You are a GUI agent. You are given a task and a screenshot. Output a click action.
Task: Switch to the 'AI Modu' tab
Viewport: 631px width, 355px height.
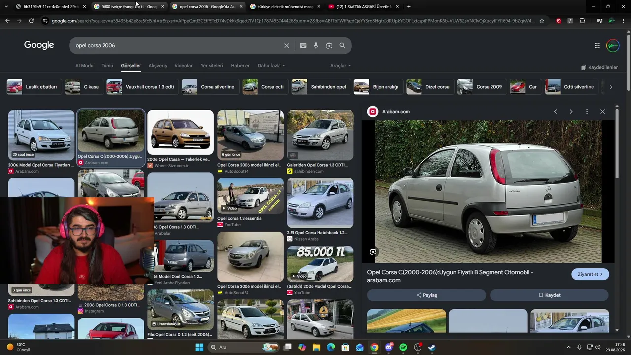tap(84, 66)
